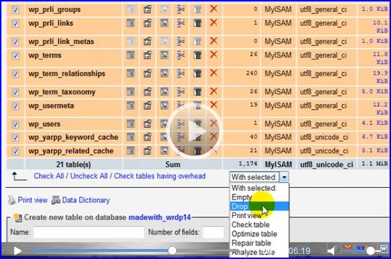Open Structure icon for wp_prli_link_metas
Viewport: 391px width, 259px height.
click(147, 42)
